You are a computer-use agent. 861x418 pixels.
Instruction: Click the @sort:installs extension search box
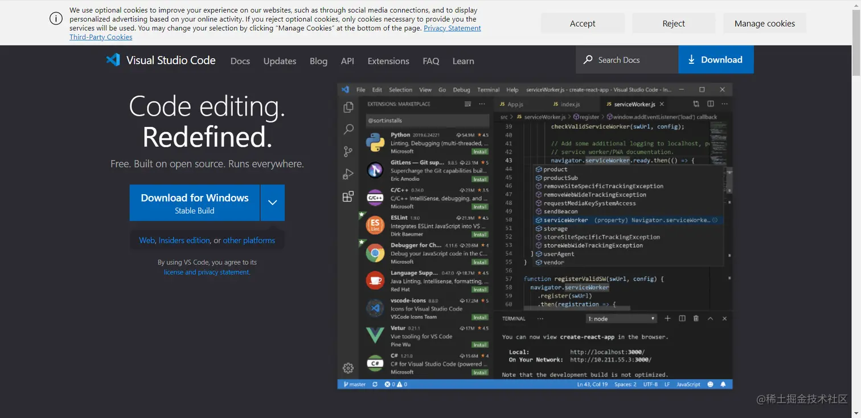click(428, 121)
